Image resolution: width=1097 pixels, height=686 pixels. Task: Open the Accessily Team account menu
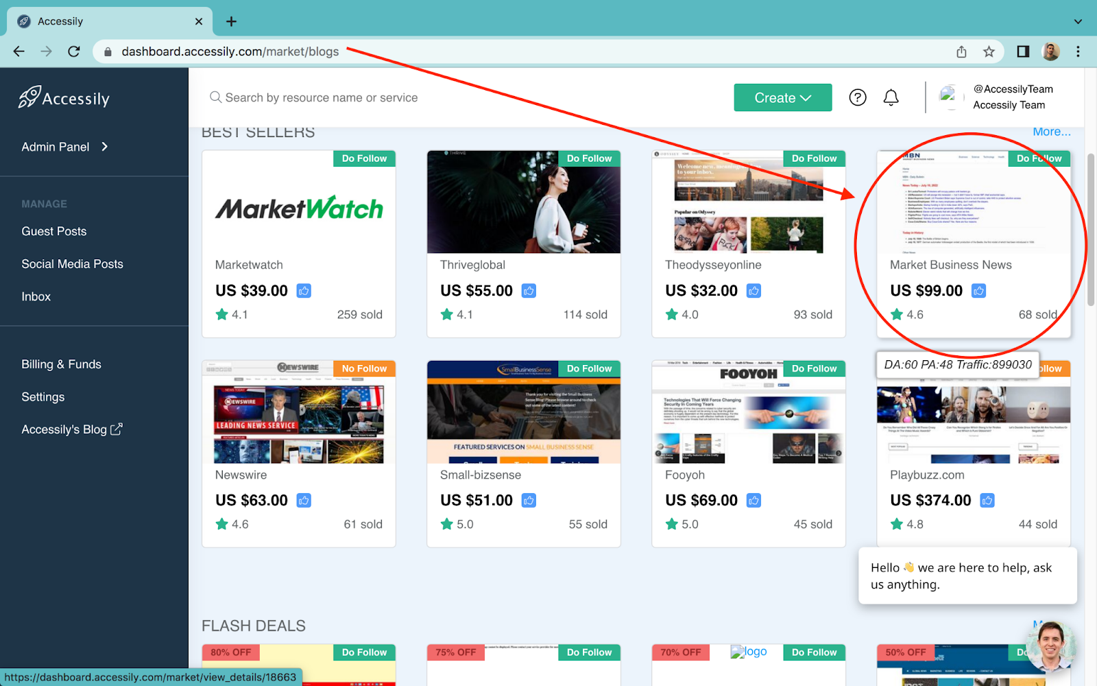click(997, 97)
